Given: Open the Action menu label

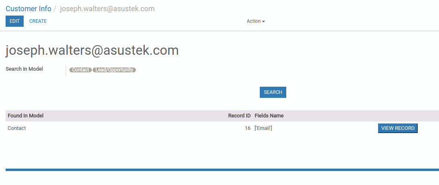Looking at the screenshot, I should 253,21.
